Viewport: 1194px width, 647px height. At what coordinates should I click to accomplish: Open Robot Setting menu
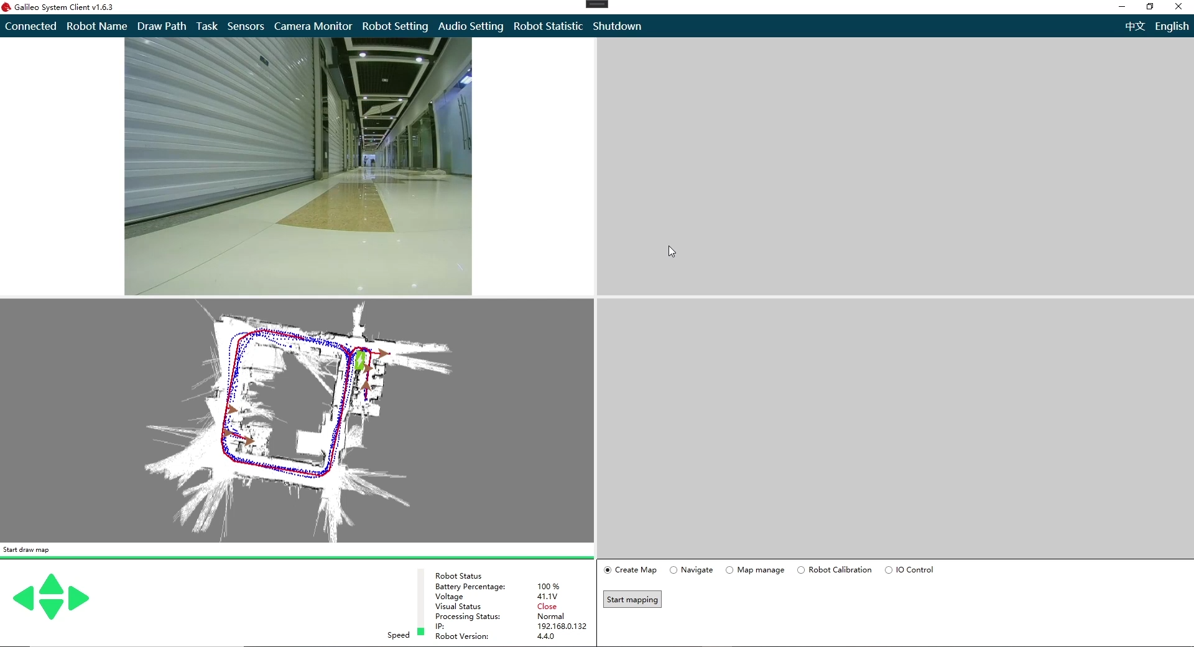tap(395, 26)
